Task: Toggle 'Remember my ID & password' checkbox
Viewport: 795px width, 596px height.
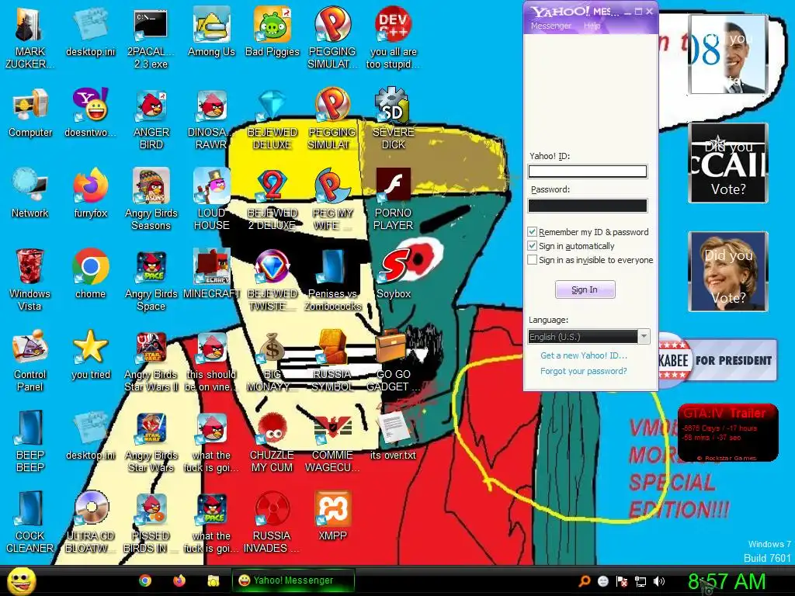Action: (x=532, y=231)
